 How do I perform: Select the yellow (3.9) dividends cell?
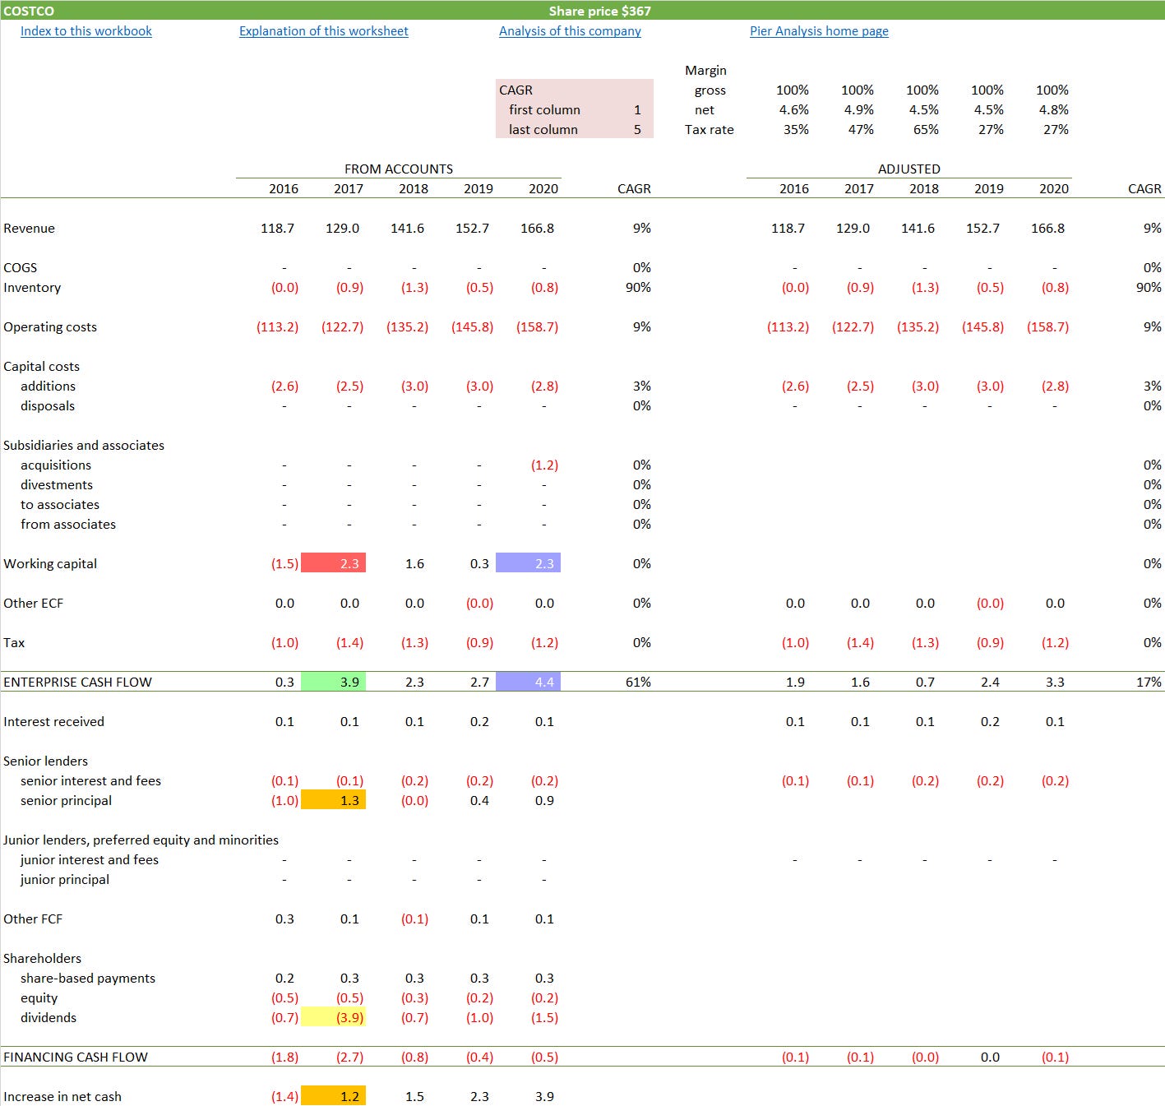pyautogui.click(x=334, y=1017)
